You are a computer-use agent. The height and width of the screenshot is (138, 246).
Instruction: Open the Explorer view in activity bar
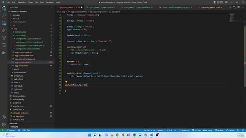coord(3,8)
